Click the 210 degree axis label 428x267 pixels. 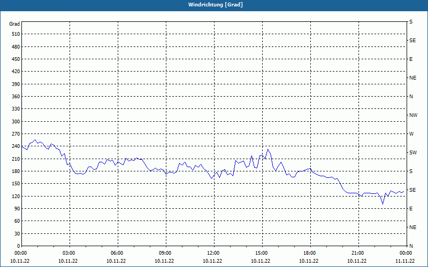[16, 159]
